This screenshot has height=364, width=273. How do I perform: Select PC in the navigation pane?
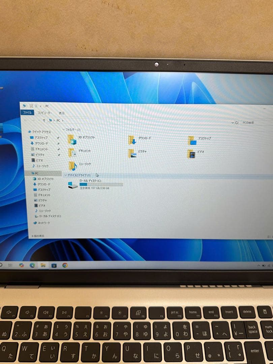click(x=36, y=173)
